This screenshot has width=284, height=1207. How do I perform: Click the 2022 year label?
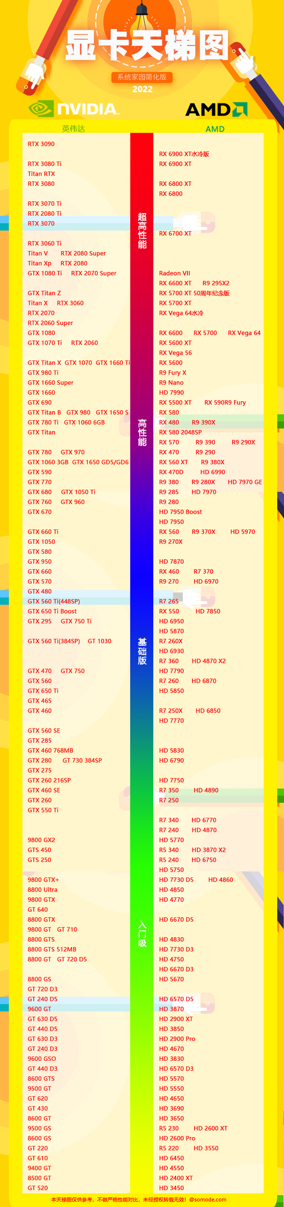[x=143, y=89]
